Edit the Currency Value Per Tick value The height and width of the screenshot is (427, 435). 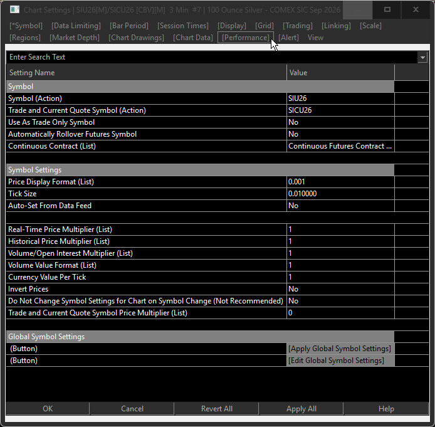340,277
